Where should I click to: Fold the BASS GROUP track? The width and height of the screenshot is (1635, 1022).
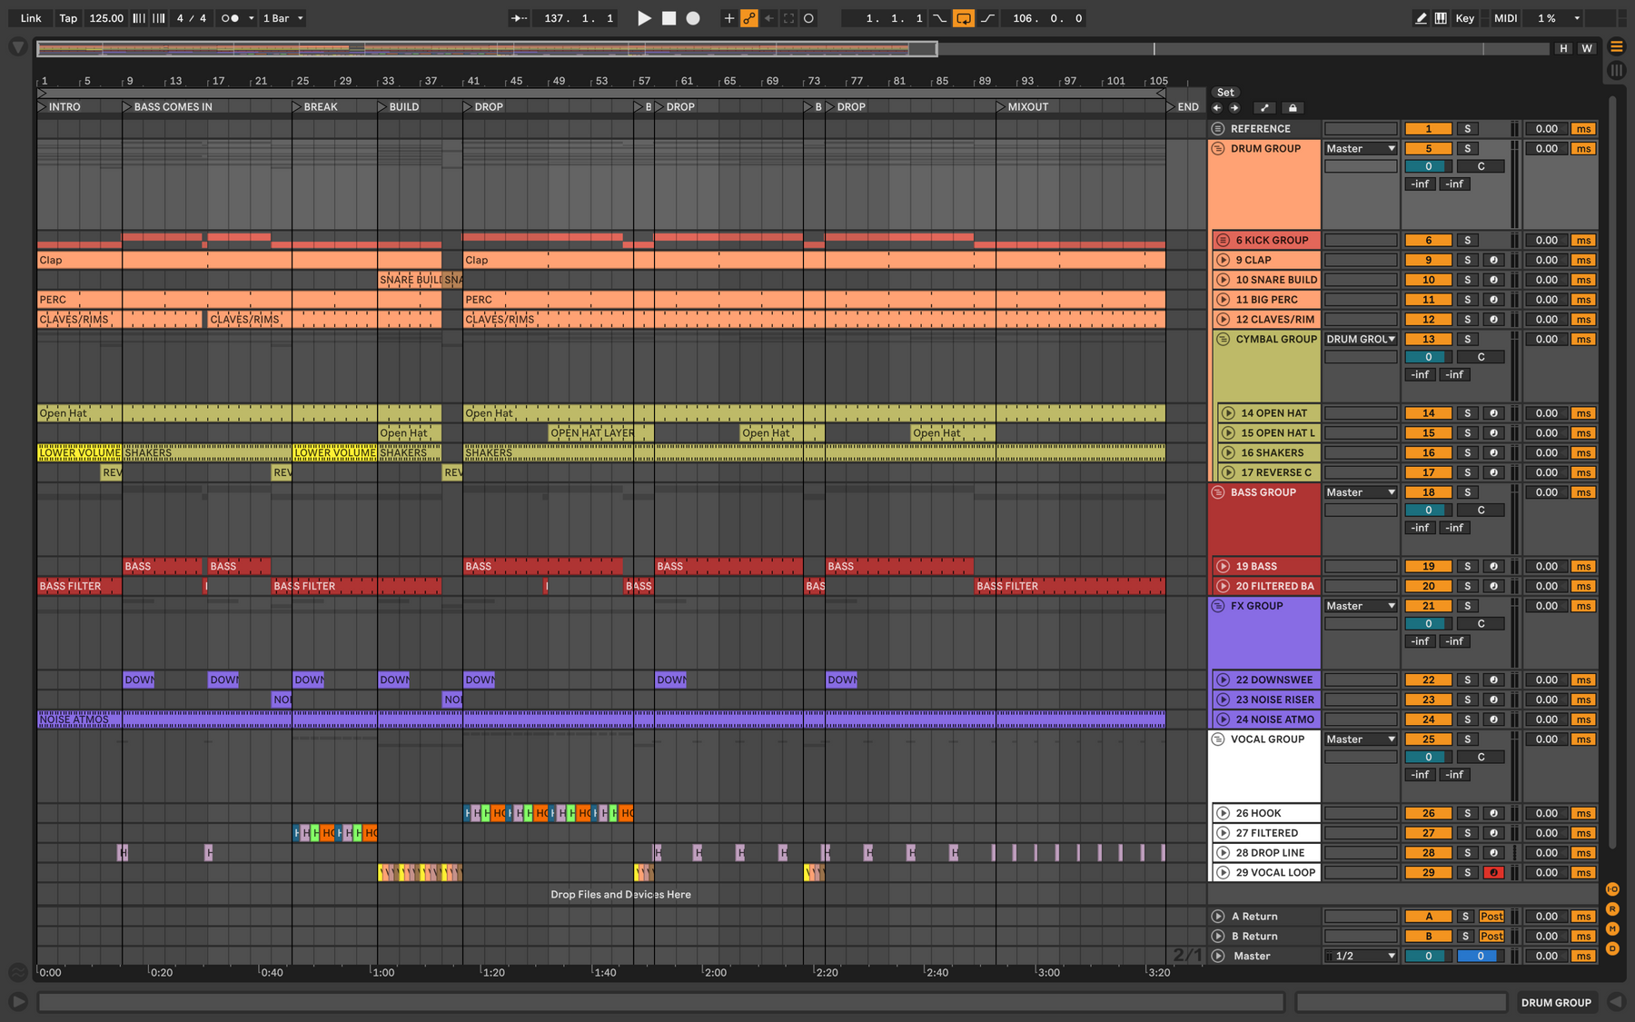click(1218, 492)
